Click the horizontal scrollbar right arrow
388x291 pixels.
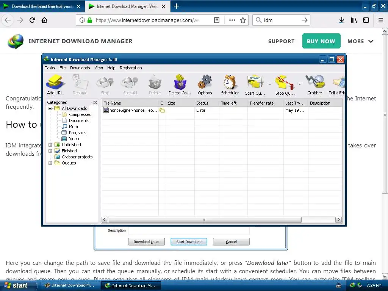click(338, 220)
